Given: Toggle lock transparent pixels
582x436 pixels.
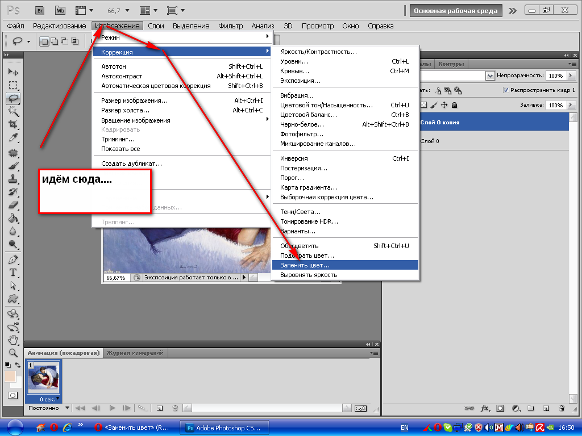Looking at the screenshot, I should pyautogui.click(x=424, y=105).
